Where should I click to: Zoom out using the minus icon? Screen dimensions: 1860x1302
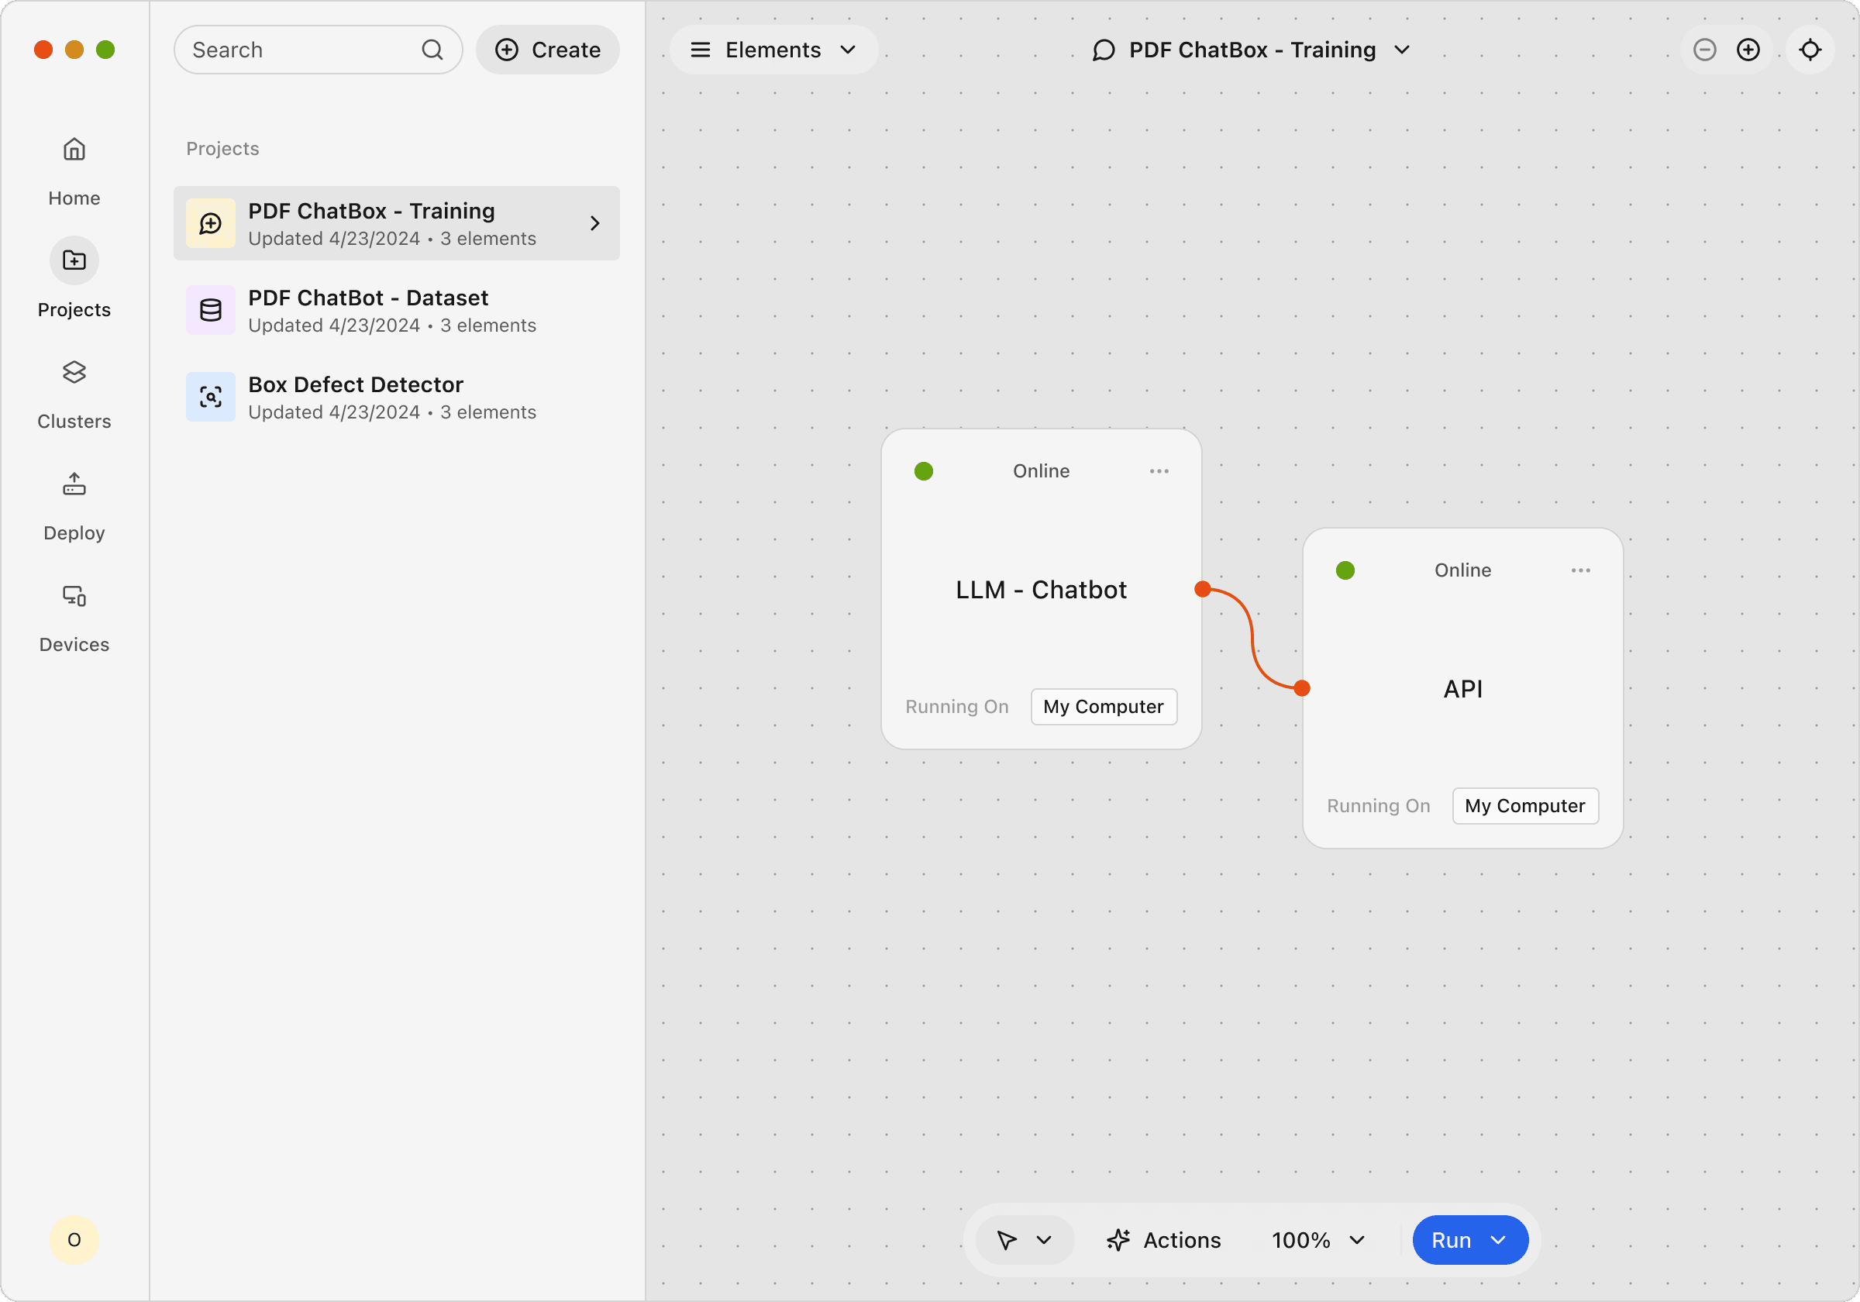click(x=1704, y=50)
